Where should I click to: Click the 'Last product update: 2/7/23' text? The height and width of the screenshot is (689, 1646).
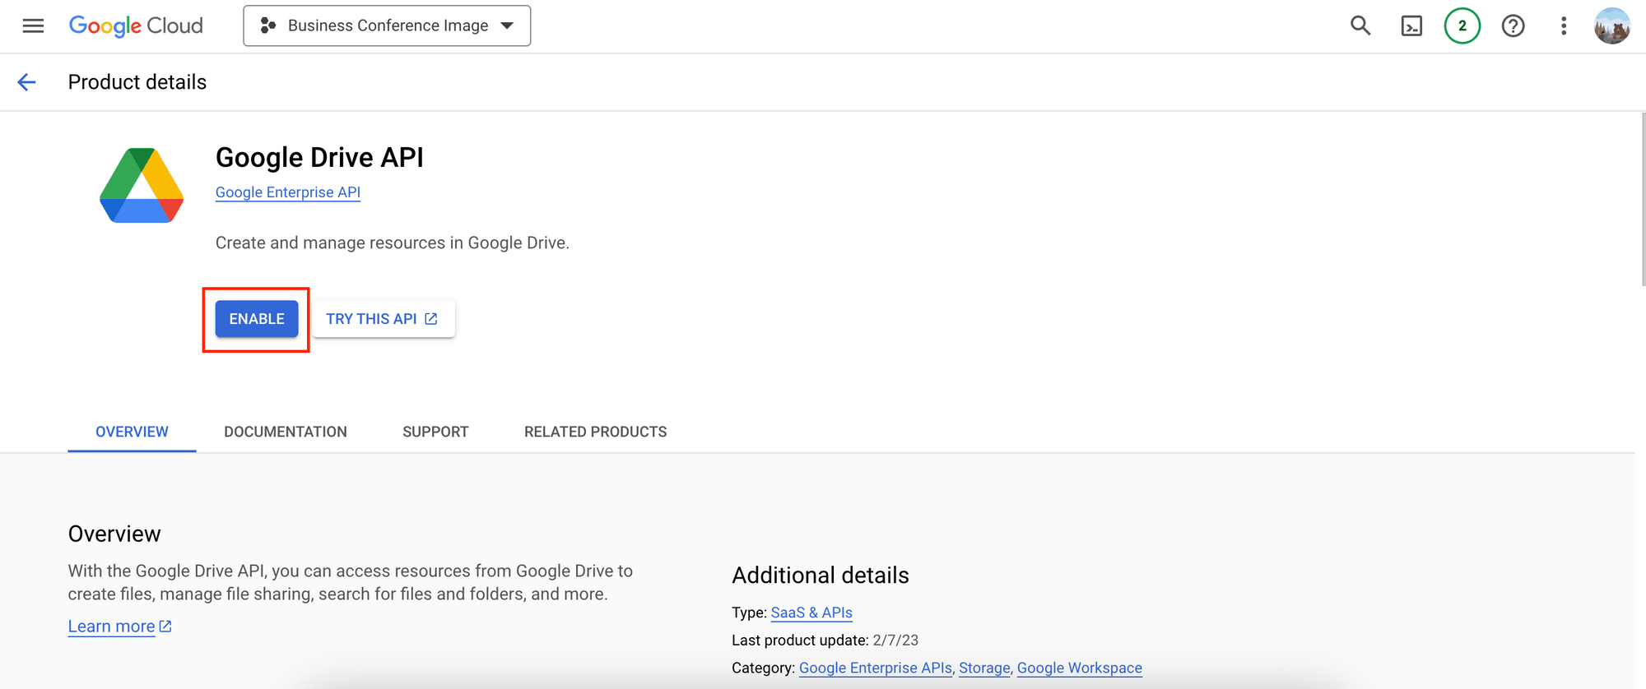[x=825, y=640]
